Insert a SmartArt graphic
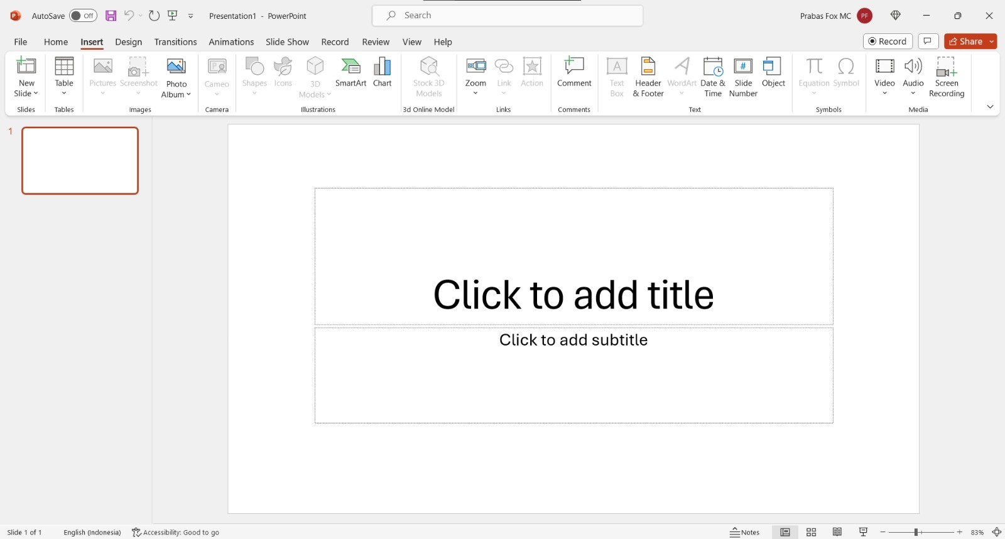 (350, 72)
